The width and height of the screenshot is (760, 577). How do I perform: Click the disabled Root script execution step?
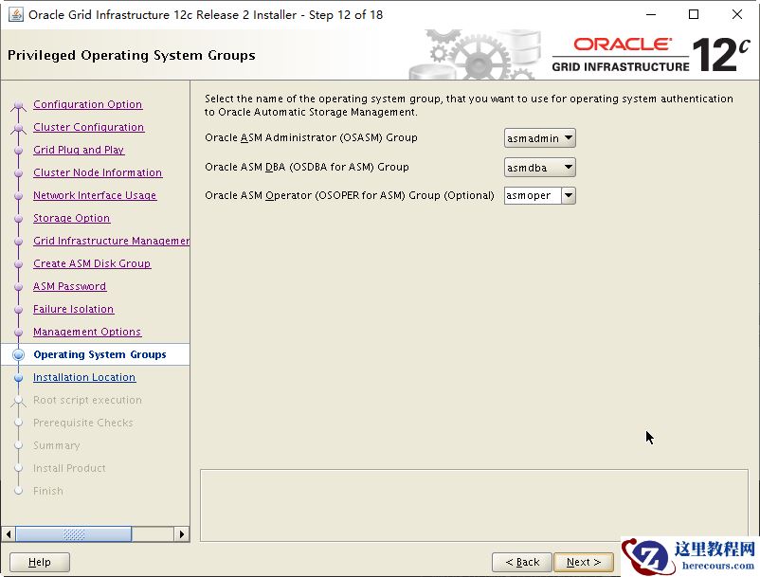tap(87, 400)
